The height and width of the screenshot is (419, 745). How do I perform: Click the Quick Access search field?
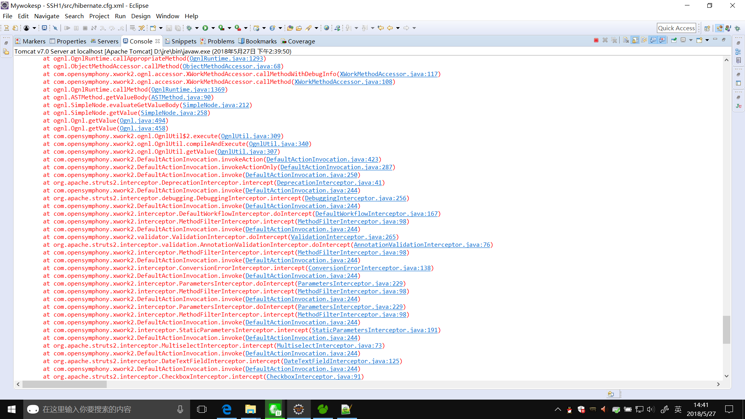point(676,28)
